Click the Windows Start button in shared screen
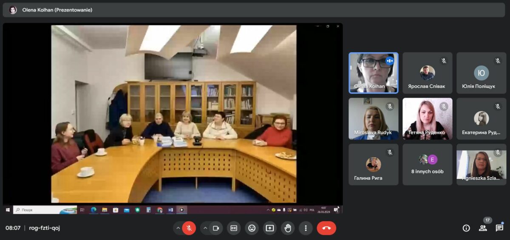510x240 pixels. click(x=8, y=210)
